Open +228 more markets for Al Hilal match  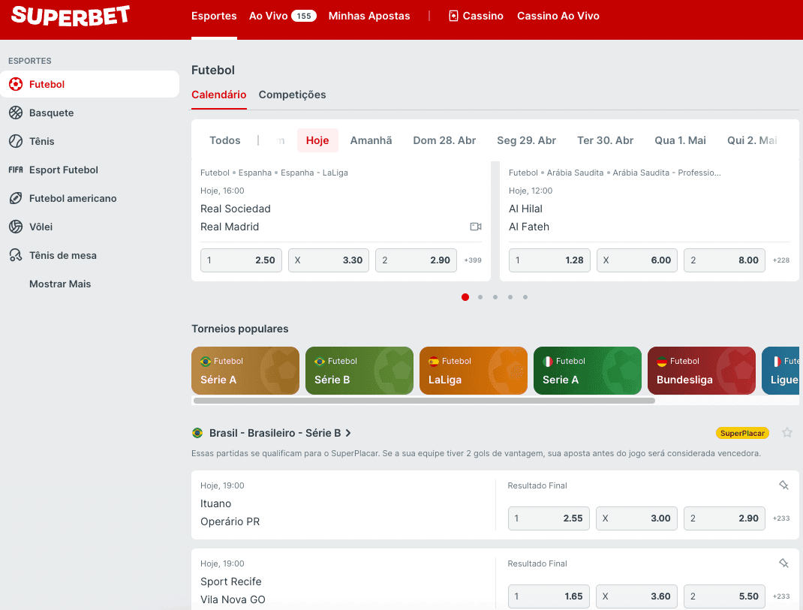coord(781,260)
